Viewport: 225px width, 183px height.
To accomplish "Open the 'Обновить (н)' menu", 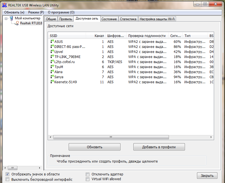I will coord(14,12).
